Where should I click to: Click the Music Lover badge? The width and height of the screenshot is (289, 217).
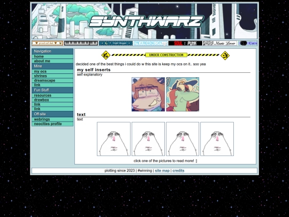click(220, 43)
